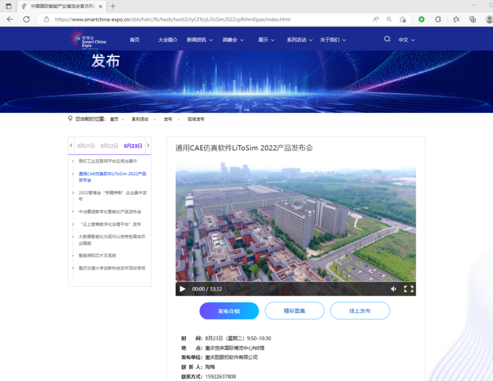Select the 精彩图集 button

[294, 311]
